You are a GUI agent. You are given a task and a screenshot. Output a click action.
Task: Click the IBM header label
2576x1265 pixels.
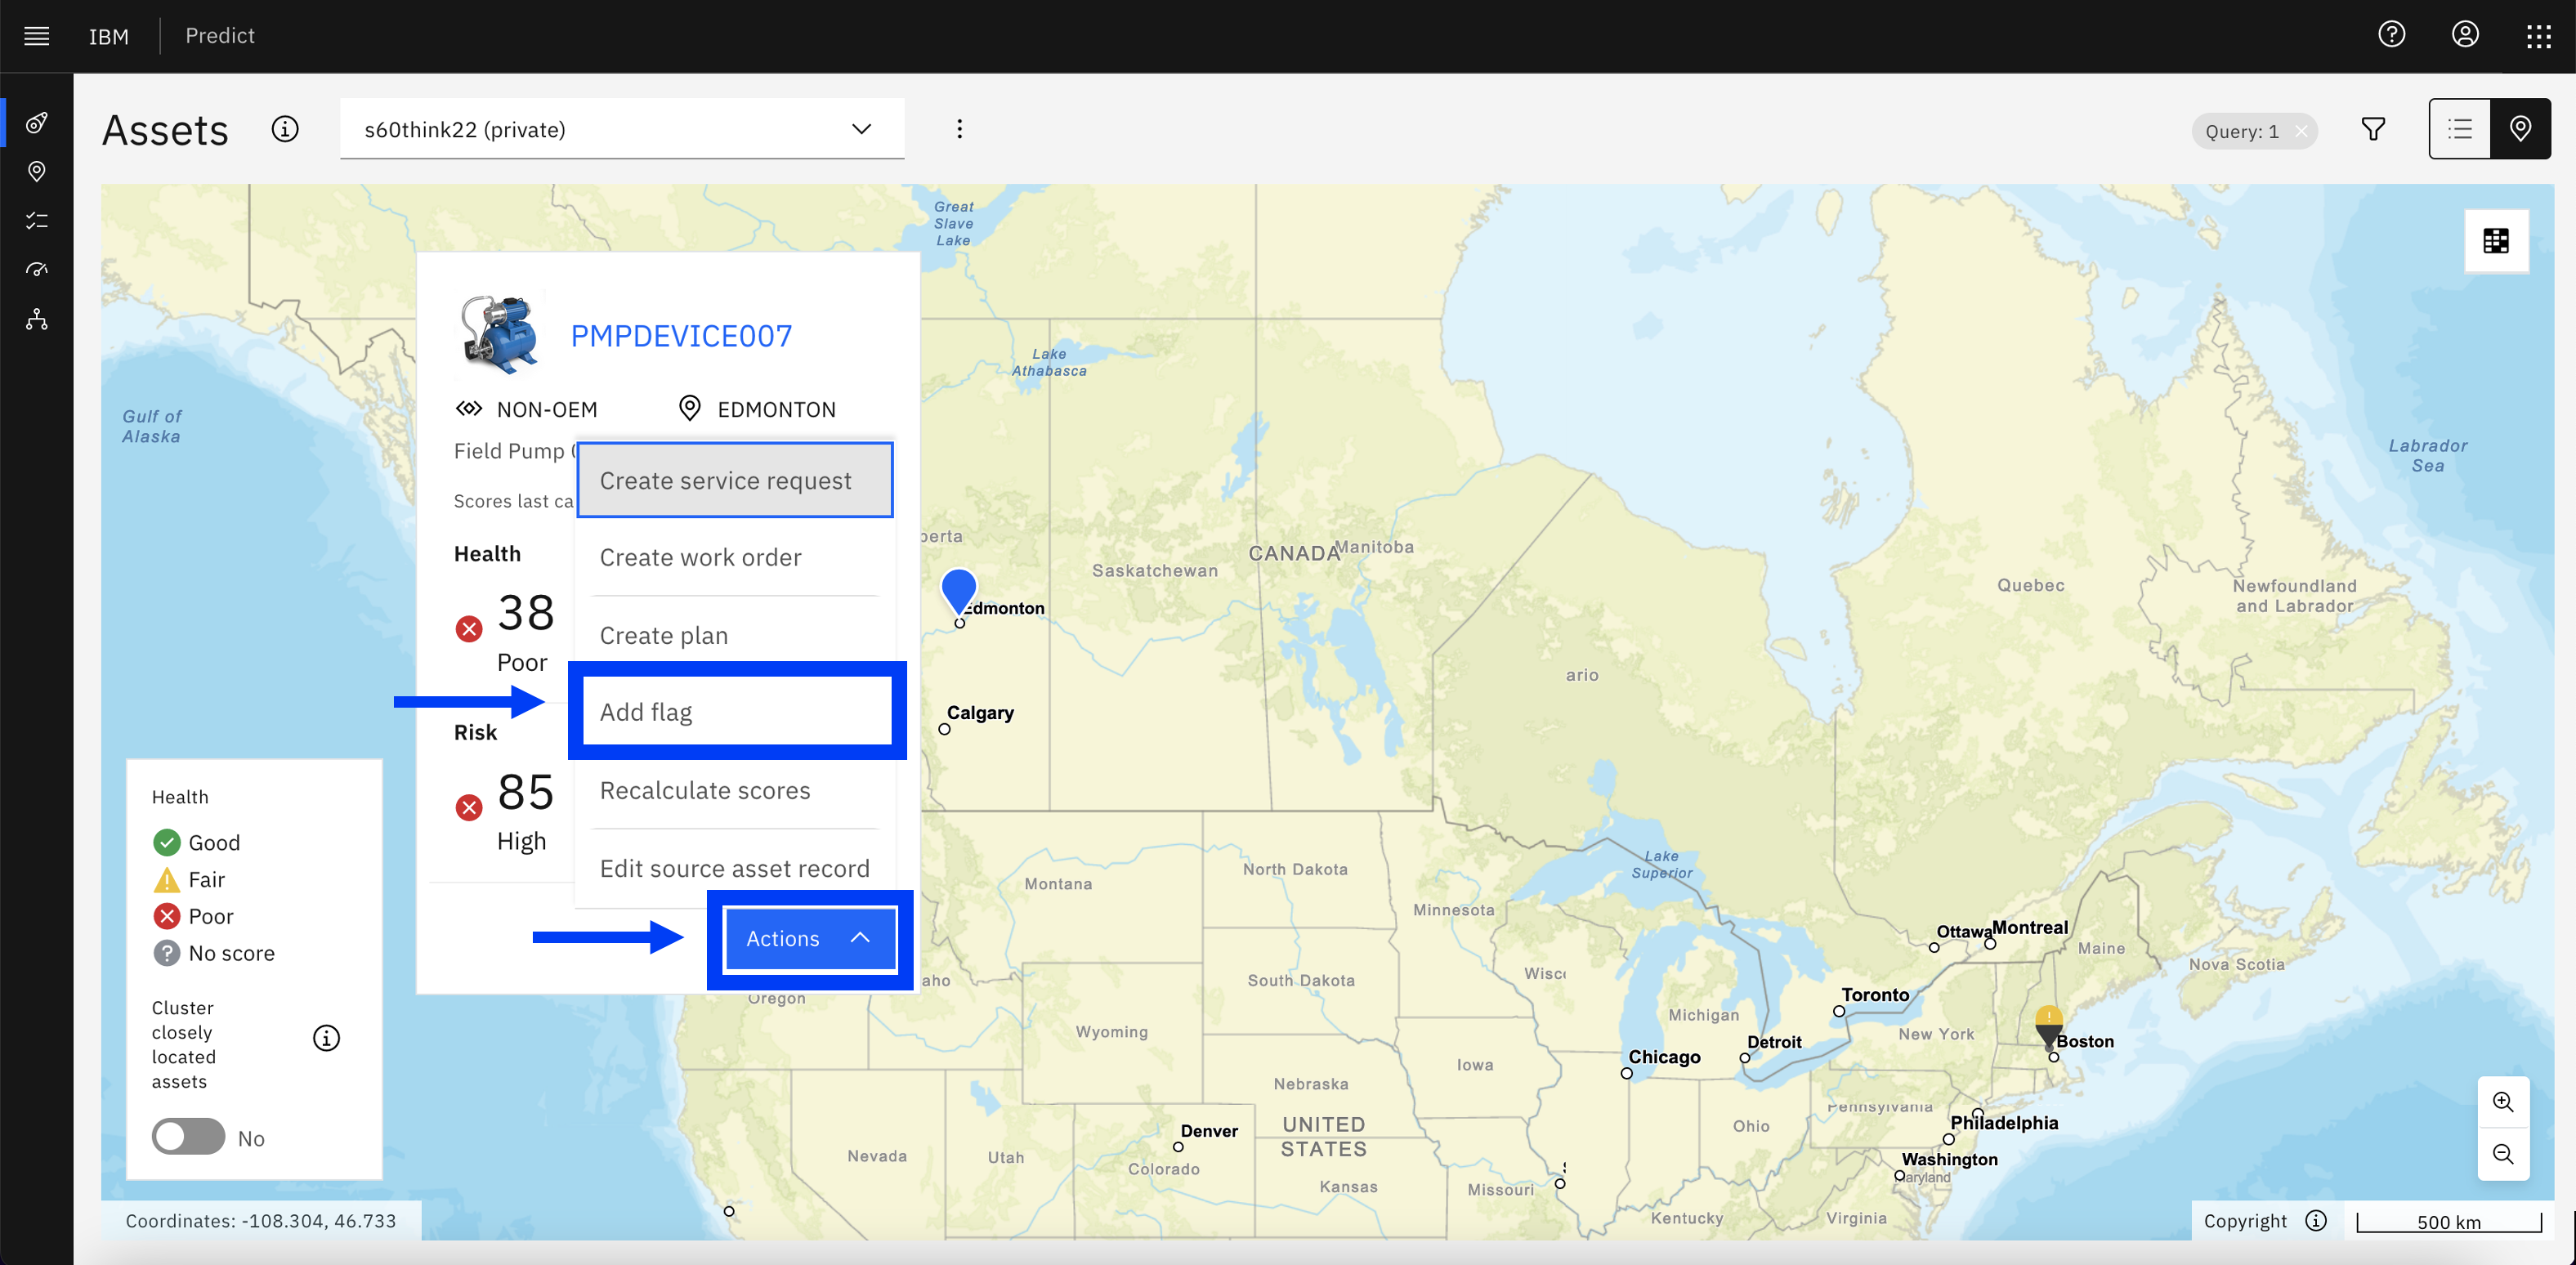point(109,36)
